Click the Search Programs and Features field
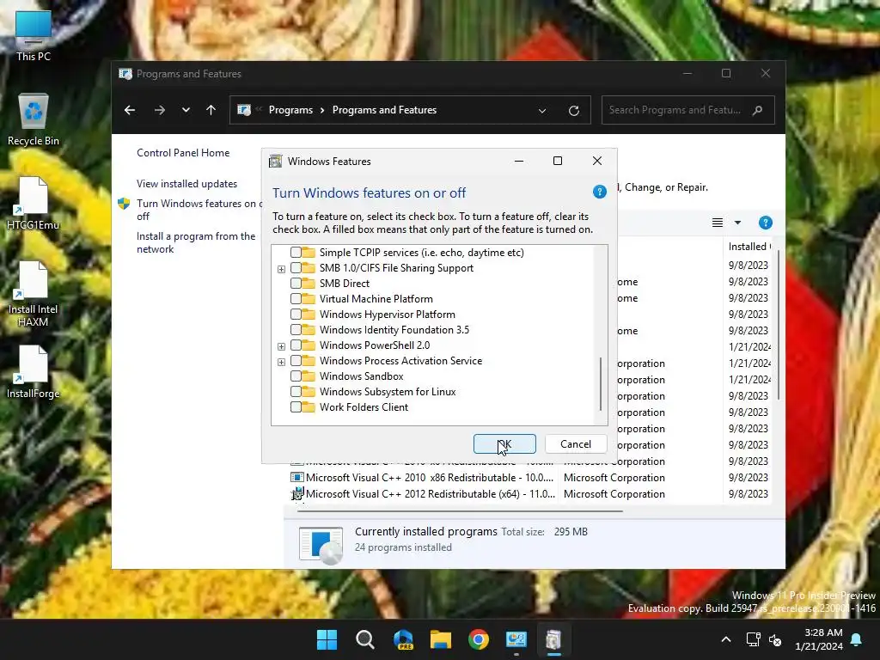Image resolution: width=880 pixels, height=660 pixels. point(688,110)
